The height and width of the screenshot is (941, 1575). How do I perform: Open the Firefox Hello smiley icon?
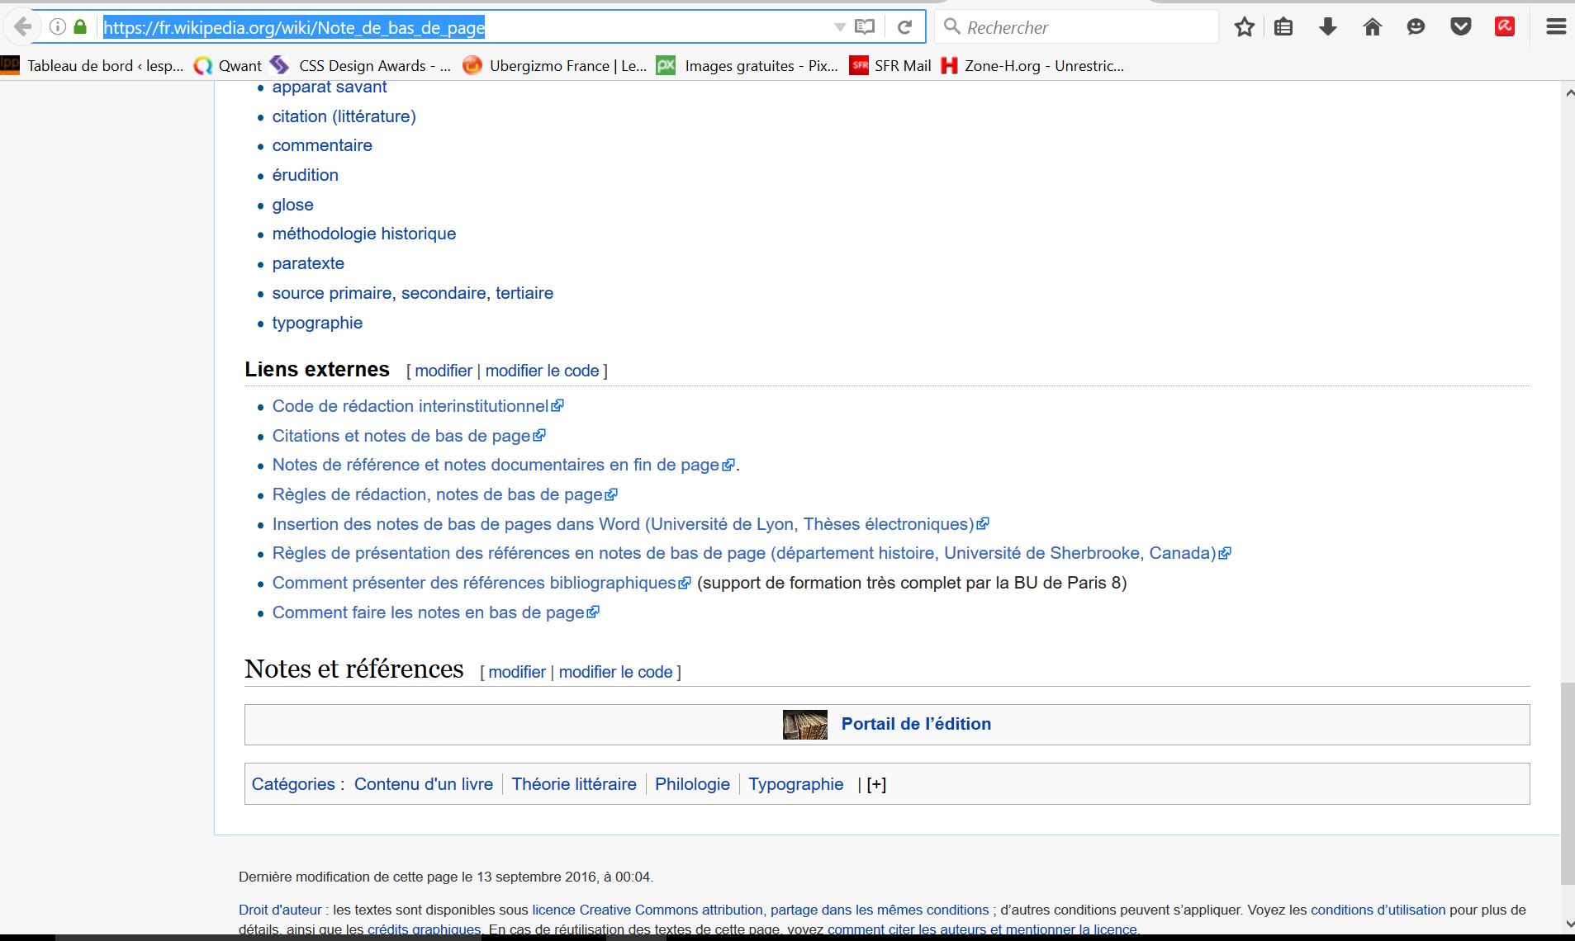(x=1416, y=27)
